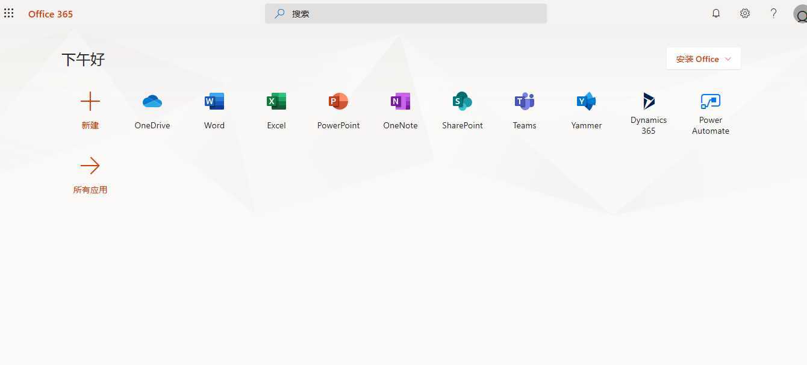The height and width of the screenshot is (365, 807).
Task: Click the 所有应用 arrow icon
Action: pos(90,166)
